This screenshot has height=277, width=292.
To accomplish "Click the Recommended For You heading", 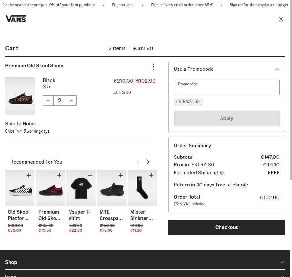I will [36, 162].
